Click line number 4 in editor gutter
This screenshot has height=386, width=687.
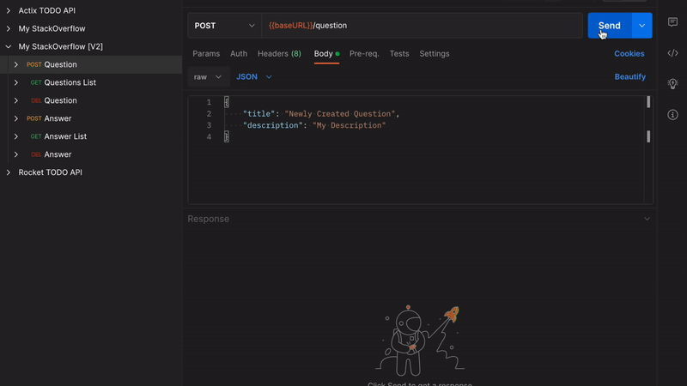[209, 136]
